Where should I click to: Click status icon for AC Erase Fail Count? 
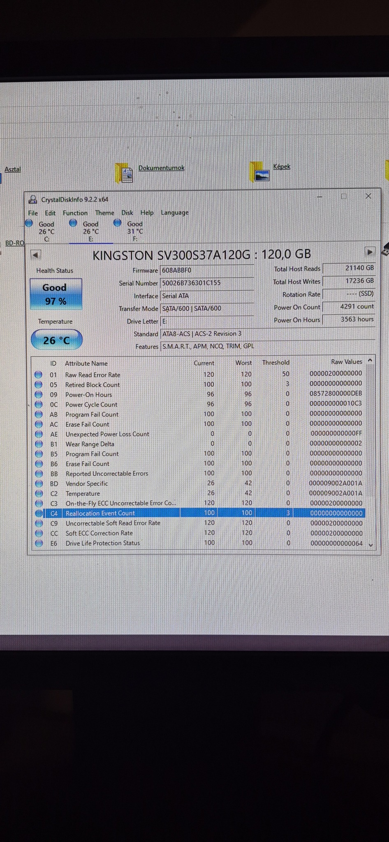click(x=39, y=424)
